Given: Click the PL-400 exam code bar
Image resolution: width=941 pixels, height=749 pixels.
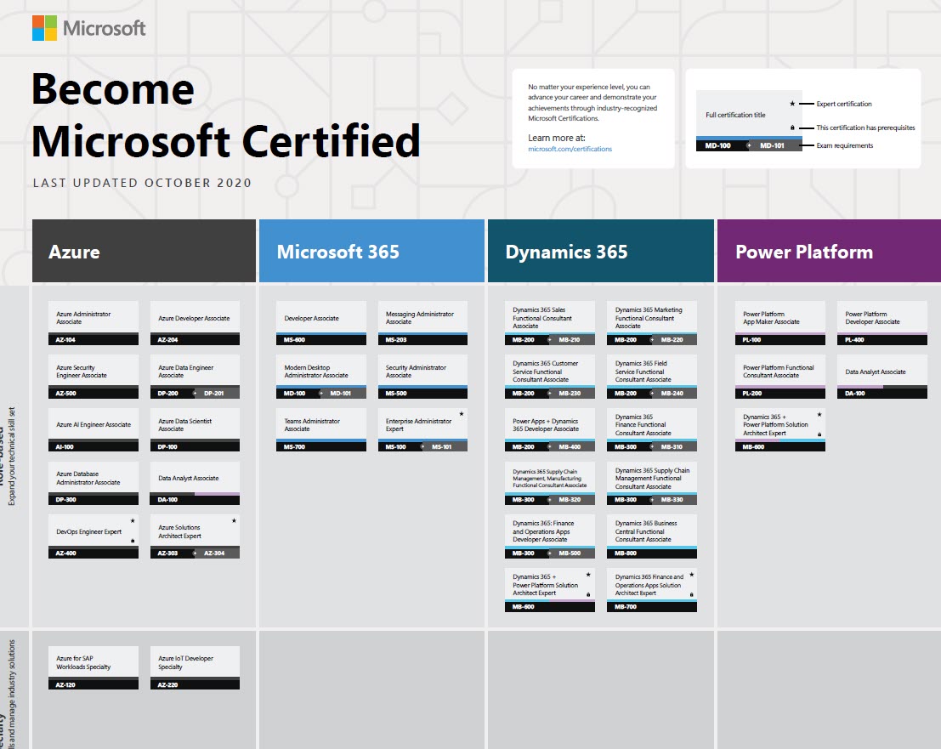Looking at the screenshot, I should (881, 340).
